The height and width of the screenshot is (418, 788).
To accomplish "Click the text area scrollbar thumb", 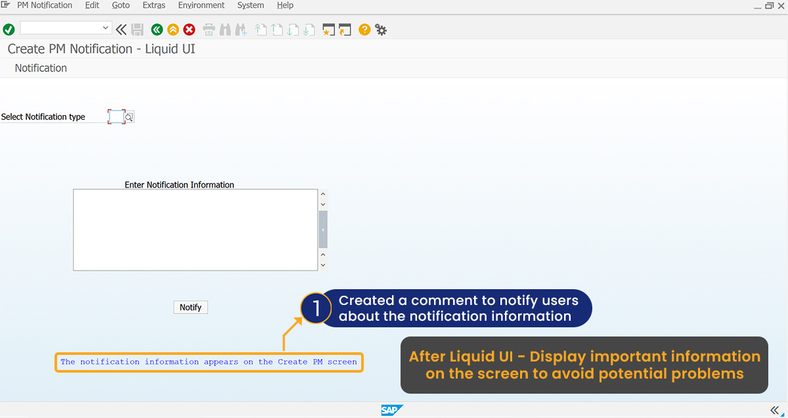I will pyautogui.click(x=323, y=229).
